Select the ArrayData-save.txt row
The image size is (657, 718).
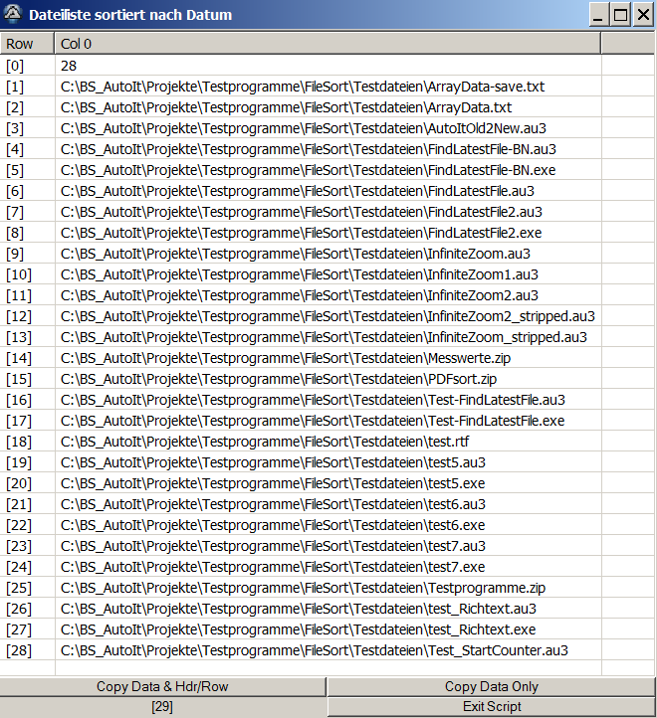tap(303, 87)
